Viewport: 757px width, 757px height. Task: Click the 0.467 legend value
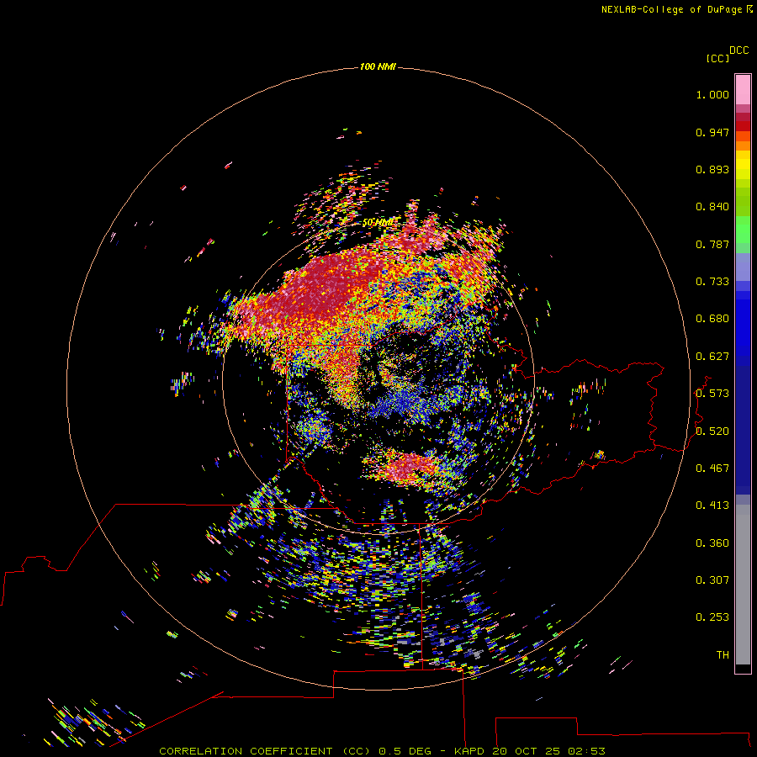point(712,468)
